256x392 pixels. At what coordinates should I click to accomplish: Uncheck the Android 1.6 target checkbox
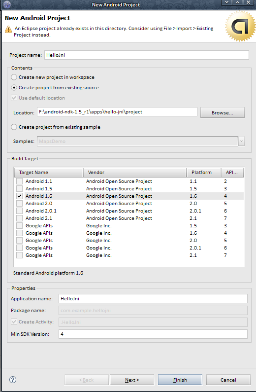click(20, 196)
